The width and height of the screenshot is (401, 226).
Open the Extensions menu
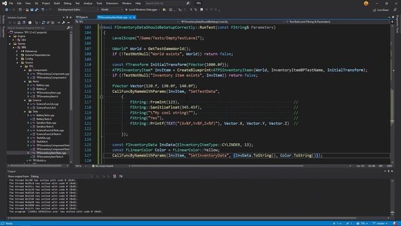[112, 3]
